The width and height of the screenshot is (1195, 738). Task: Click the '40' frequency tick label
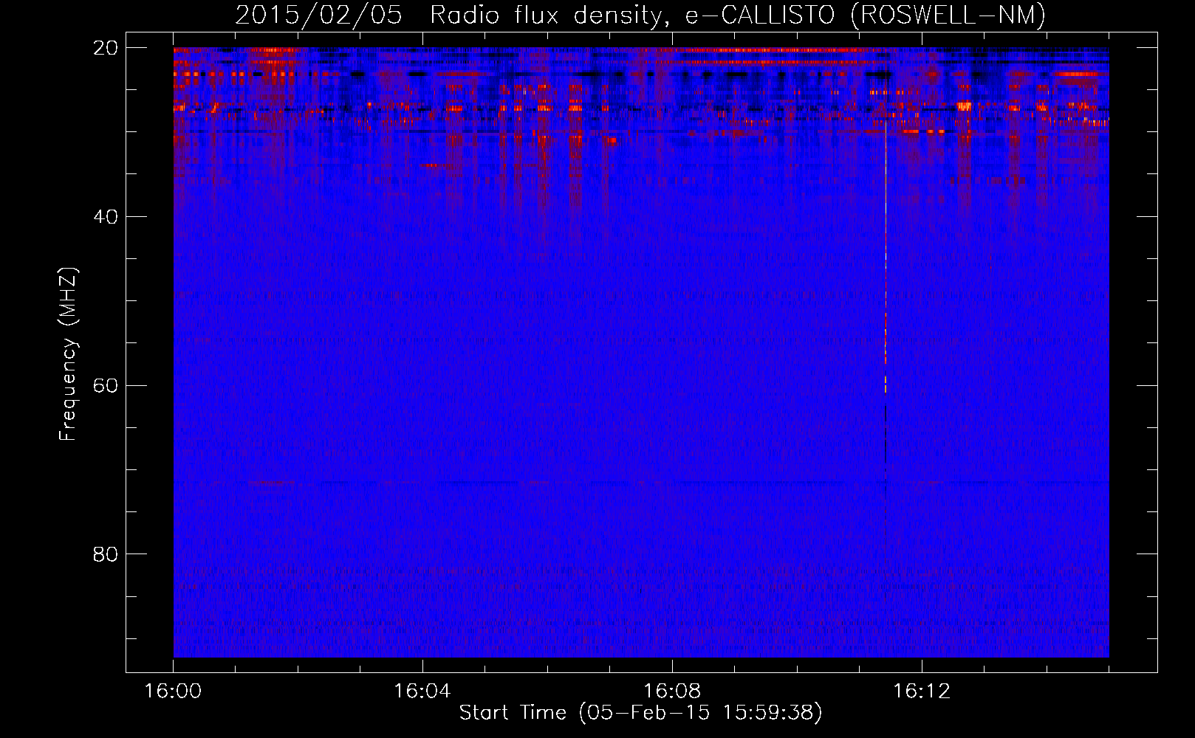106,217
